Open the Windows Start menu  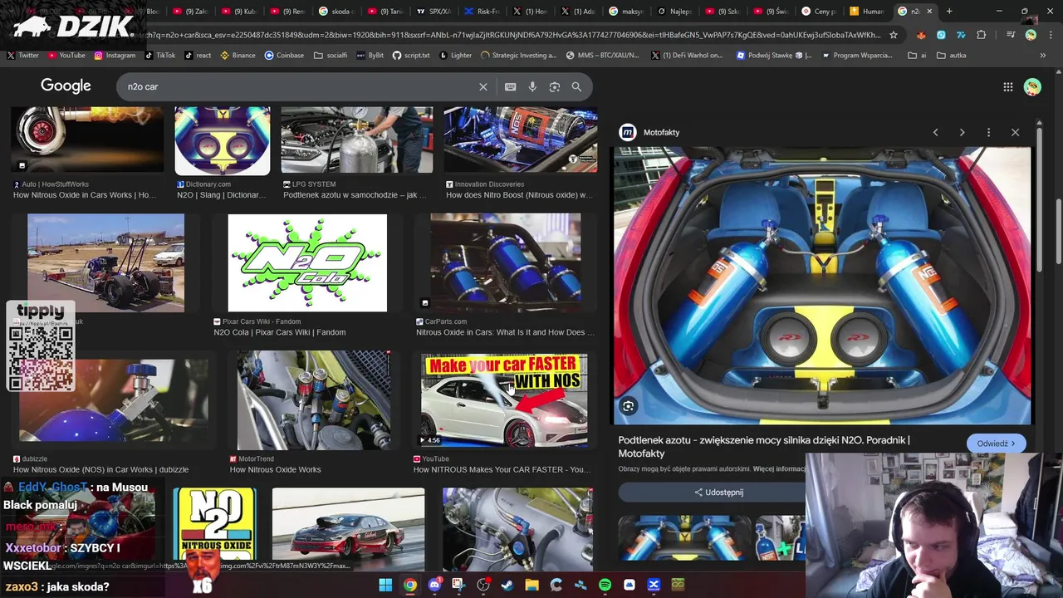pyautogui.click(x=385, y=585)
